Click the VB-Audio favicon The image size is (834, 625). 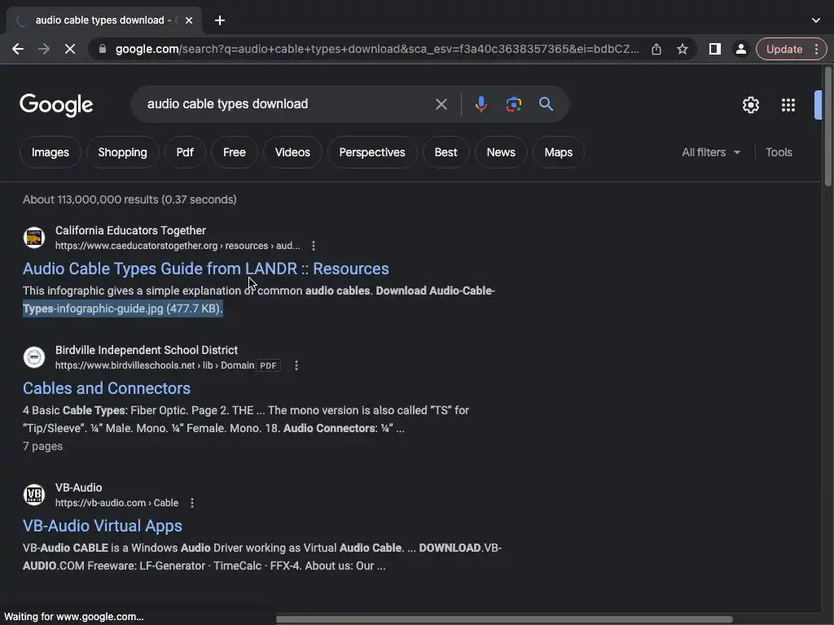click(x=34, y=495)
